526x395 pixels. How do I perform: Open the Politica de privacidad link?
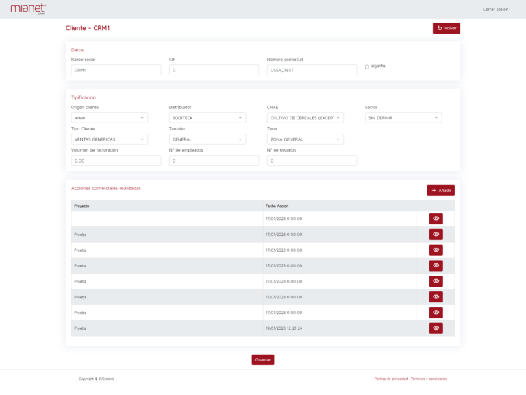[x=391, y=379]
